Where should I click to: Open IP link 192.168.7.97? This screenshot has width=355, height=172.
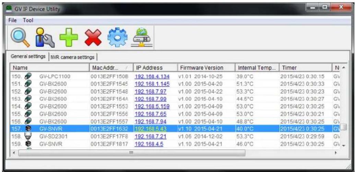(150, 92)
